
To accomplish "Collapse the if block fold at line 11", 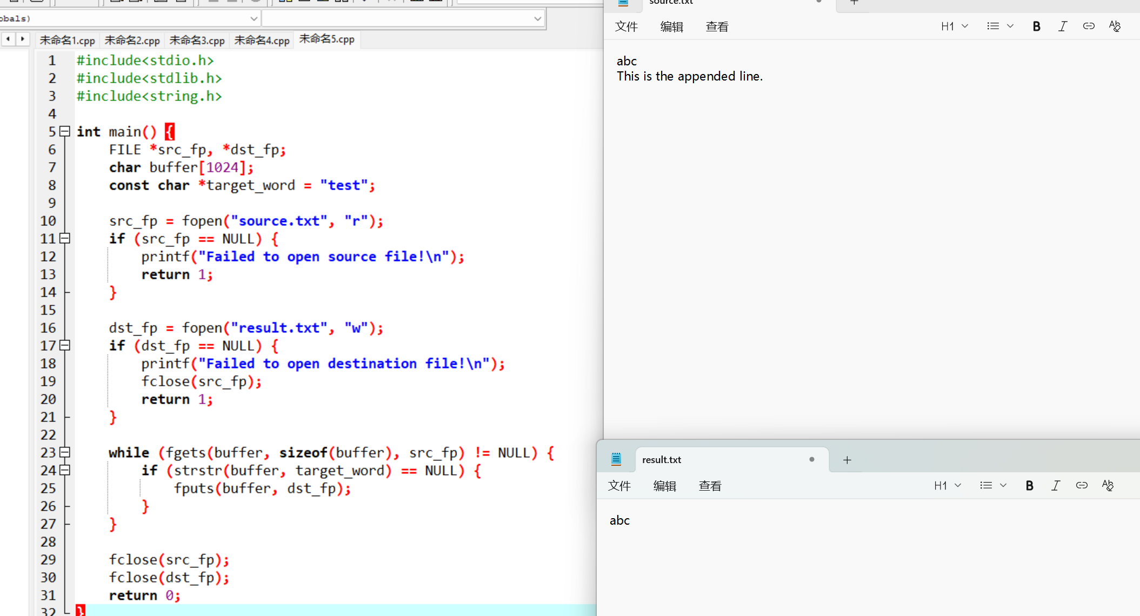I will tap(65, 238).
